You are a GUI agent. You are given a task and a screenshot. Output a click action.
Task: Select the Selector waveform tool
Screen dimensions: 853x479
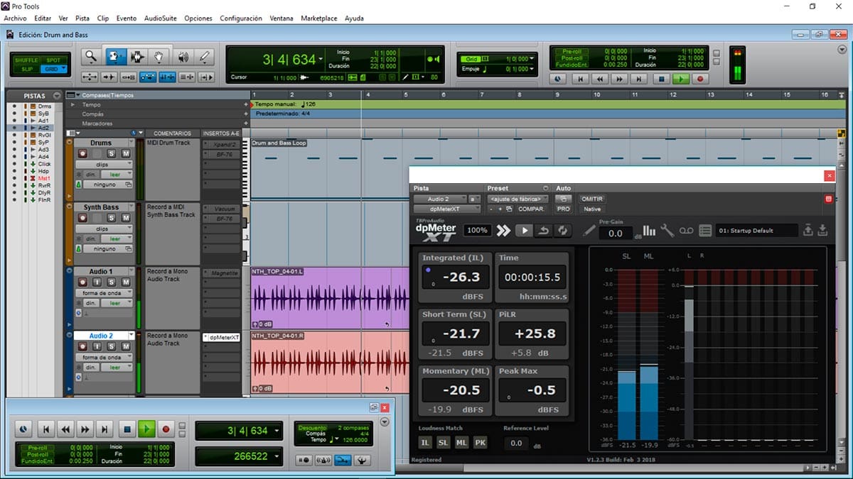[137, 57]
